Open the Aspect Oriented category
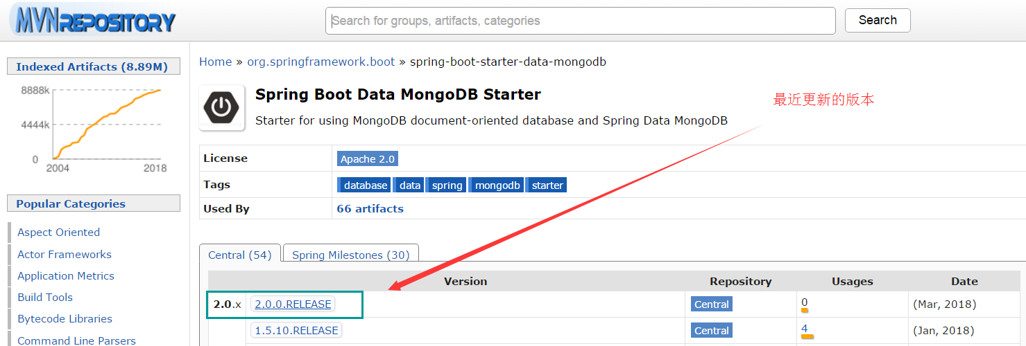The height and width of the screenshot is (346, 1026). [x=58, y=232]
